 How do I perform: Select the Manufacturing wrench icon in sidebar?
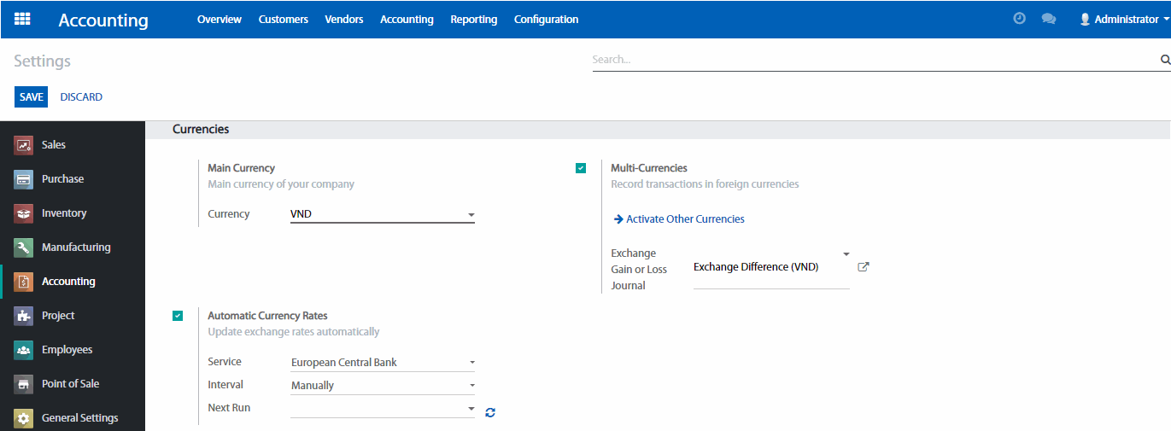(x=24, y=248)
